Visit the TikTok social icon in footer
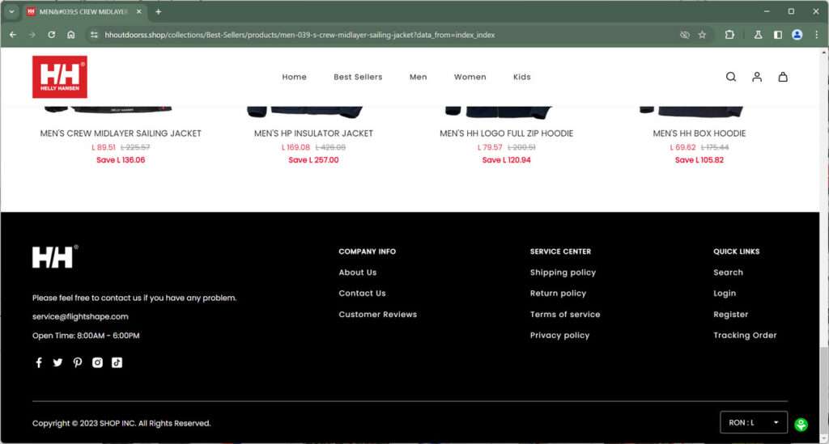 [117, 362]
